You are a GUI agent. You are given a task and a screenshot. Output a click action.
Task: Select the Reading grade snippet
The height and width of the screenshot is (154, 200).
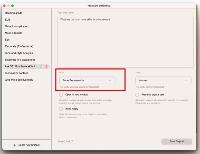(14, 13)
